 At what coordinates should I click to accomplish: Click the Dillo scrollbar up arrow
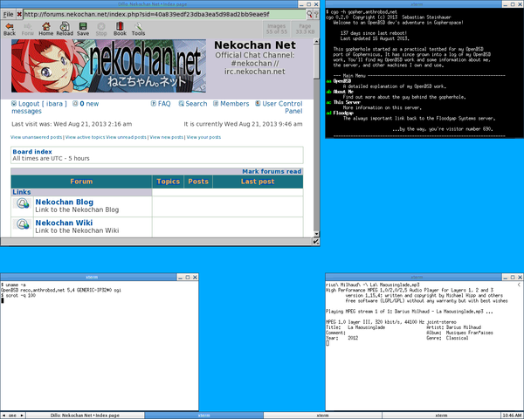pos(316,41)
